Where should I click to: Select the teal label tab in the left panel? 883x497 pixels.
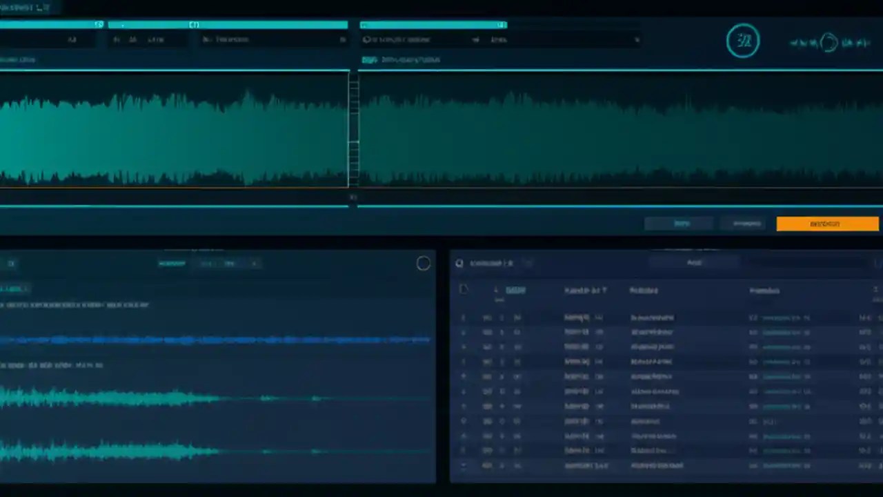coord(15,289)
